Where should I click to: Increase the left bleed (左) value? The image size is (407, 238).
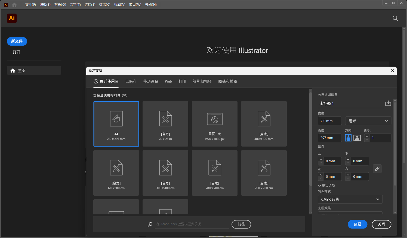pyautogui.click(x=321, y=175)
